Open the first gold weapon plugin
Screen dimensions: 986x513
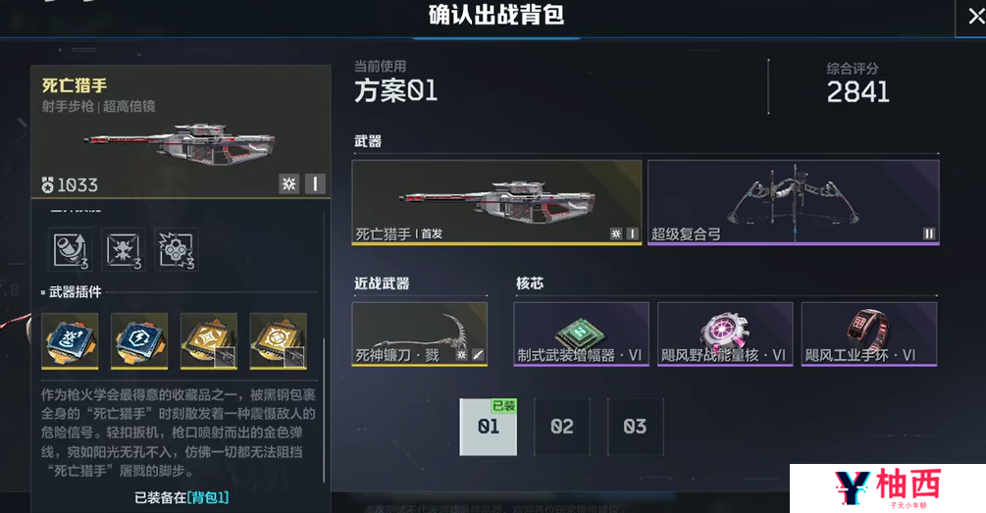coord(209,340)
